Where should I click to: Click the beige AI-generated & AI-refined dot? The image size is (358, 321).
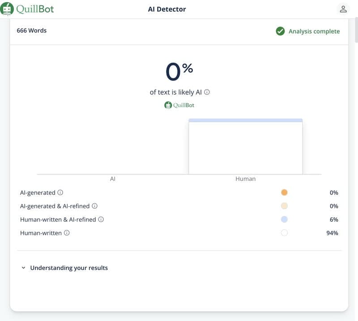point(284,206)
